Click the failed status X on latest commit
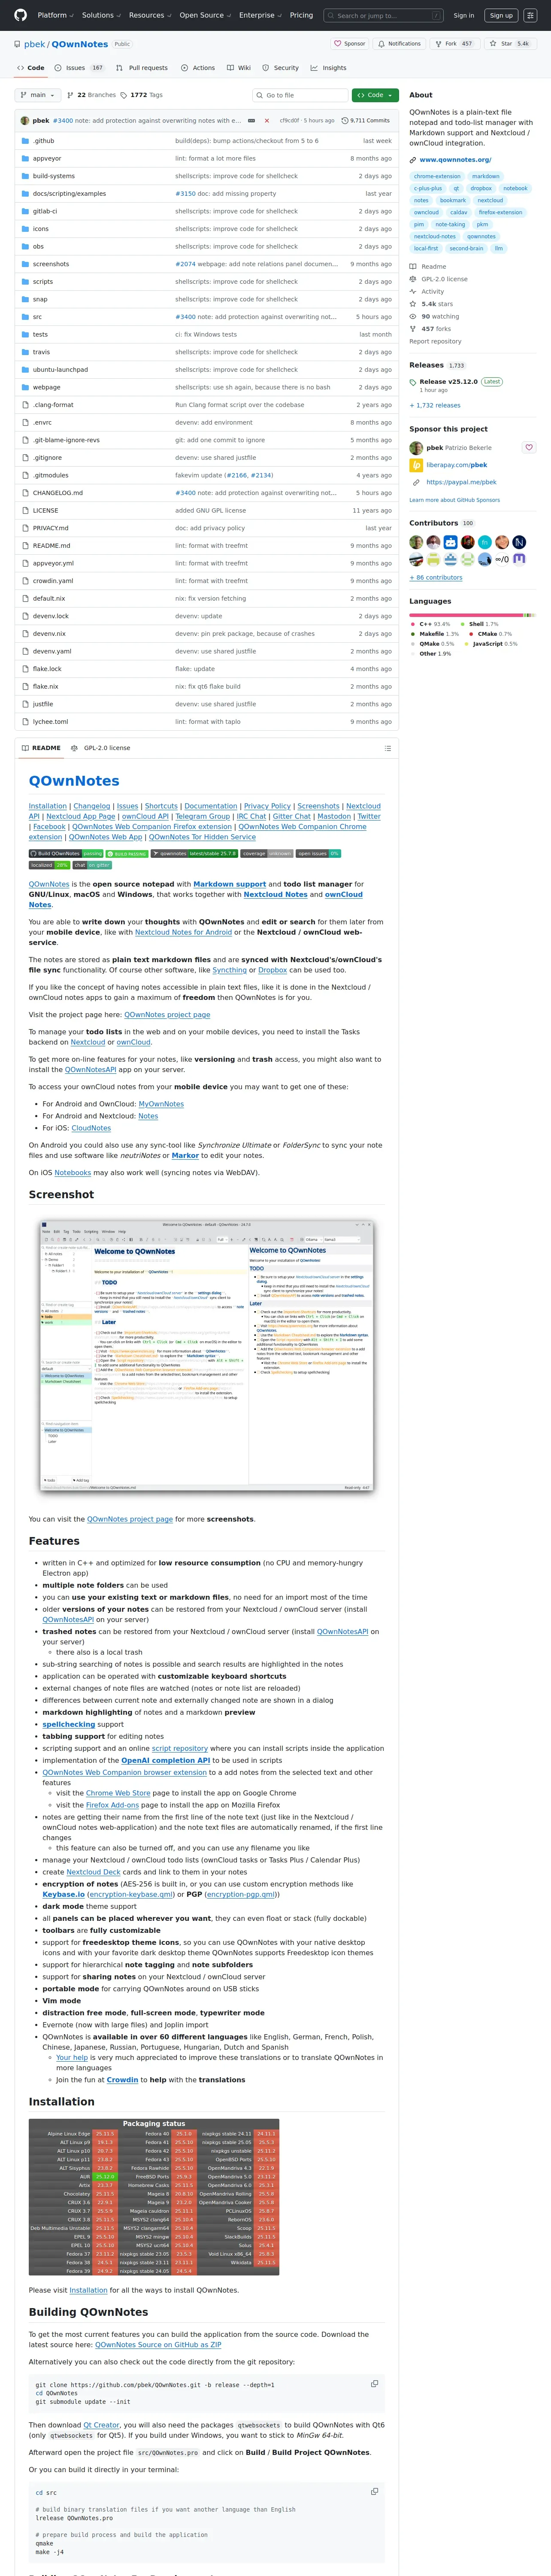 click(266, 120)
